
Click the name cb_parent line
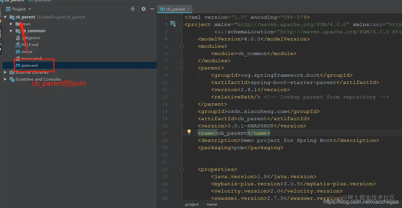234,133
